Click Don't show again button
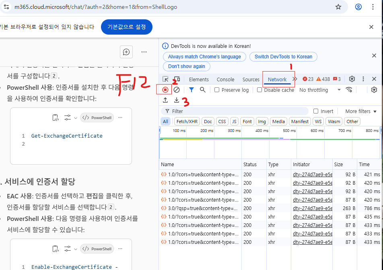This screenshot has height=270, width=383. point(187,66)
